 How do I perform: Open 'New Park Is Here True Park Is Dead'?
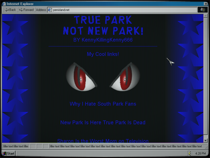click(x=103, y=122)
